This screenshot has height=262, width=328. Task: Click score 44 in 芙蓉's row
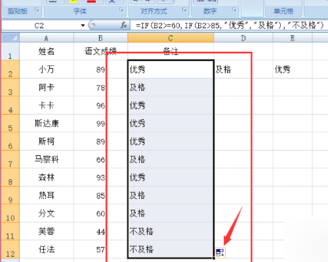point(100,231)
